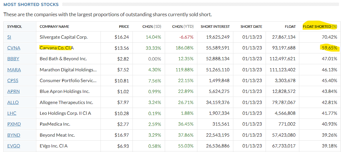This screenshot has width=343, height=152.
Task: Click the COMPANY NAME column header
Action: (x=54, y=26)
